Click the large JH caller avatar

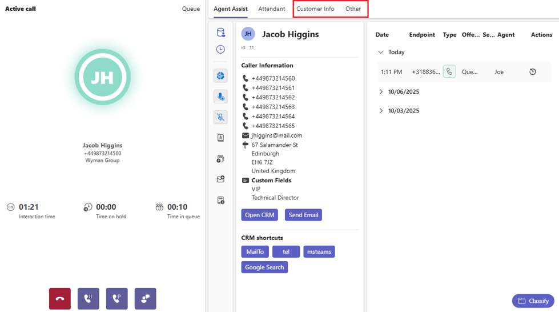(103, 77)
